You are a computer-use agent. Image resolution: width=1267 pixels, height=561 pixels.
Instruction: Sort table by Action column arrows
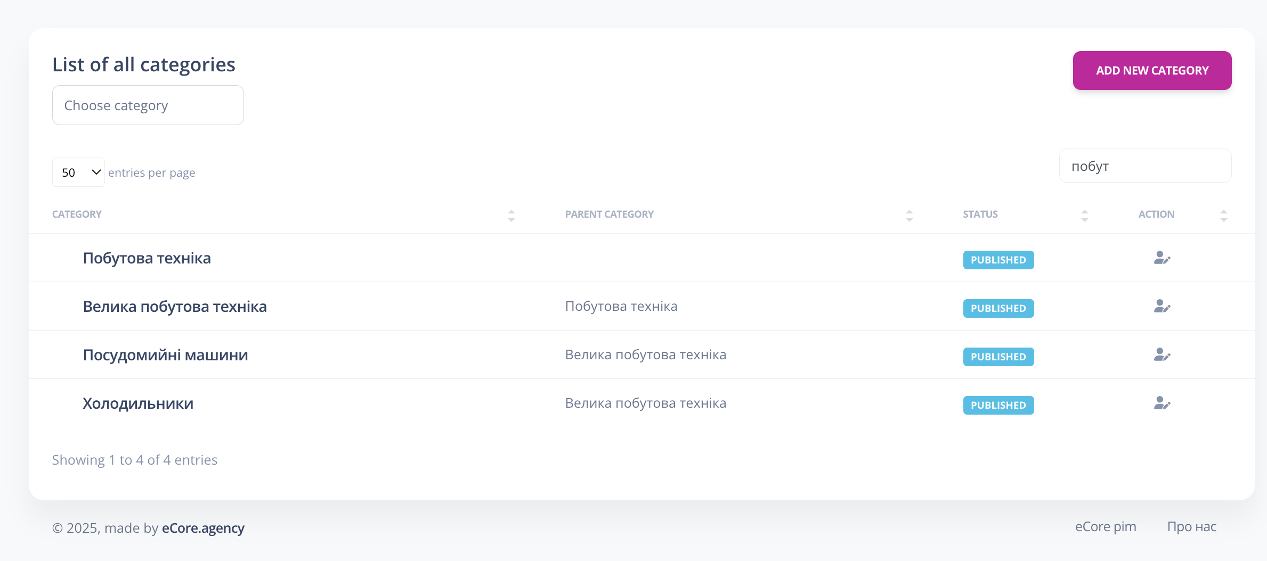(x=1223, y=215)
